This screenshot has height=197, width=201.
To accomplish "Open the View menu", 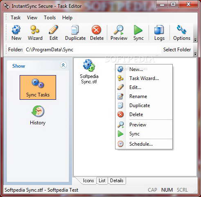I will [x=32, y=18].
